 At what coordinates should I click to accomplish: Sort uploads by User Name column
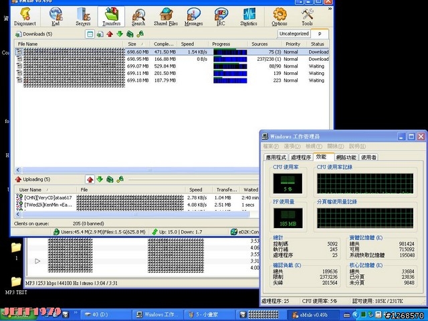45,190
